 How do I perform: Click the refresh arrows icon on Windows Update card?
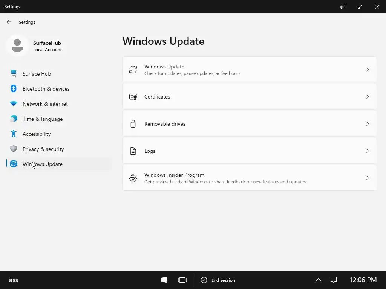click(x=133, y=70)
